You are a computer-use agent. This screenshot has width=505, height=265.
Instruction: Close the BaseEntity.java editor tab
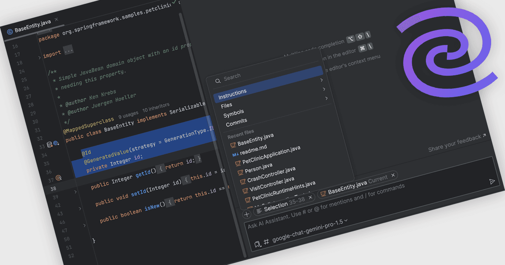(x=56, y=19)
